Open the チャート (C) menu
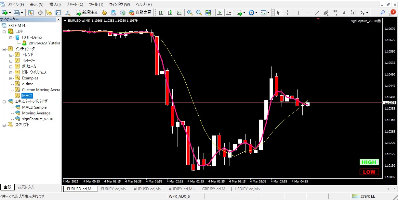Screen dimensions: 398x200 point(75,5)
